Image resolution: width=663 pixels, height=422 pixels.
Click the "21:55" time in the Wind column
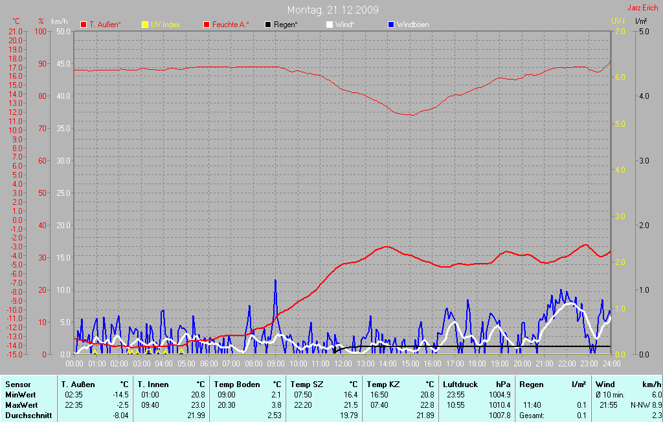(x=609, y=405)
